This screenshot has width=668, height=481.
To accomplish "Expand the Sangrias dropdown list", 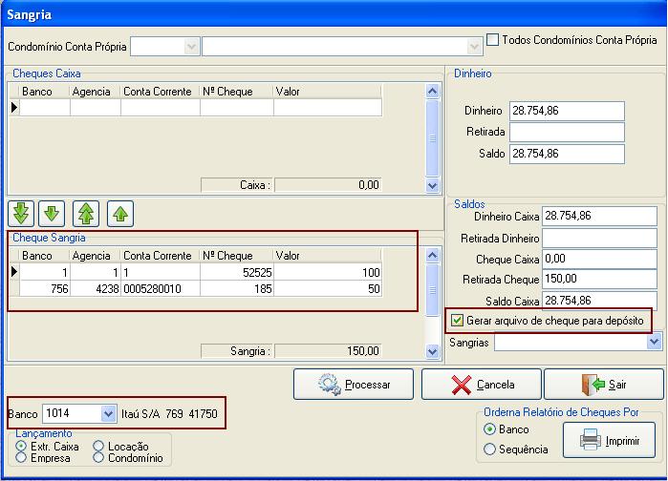I will click(654, 342).
